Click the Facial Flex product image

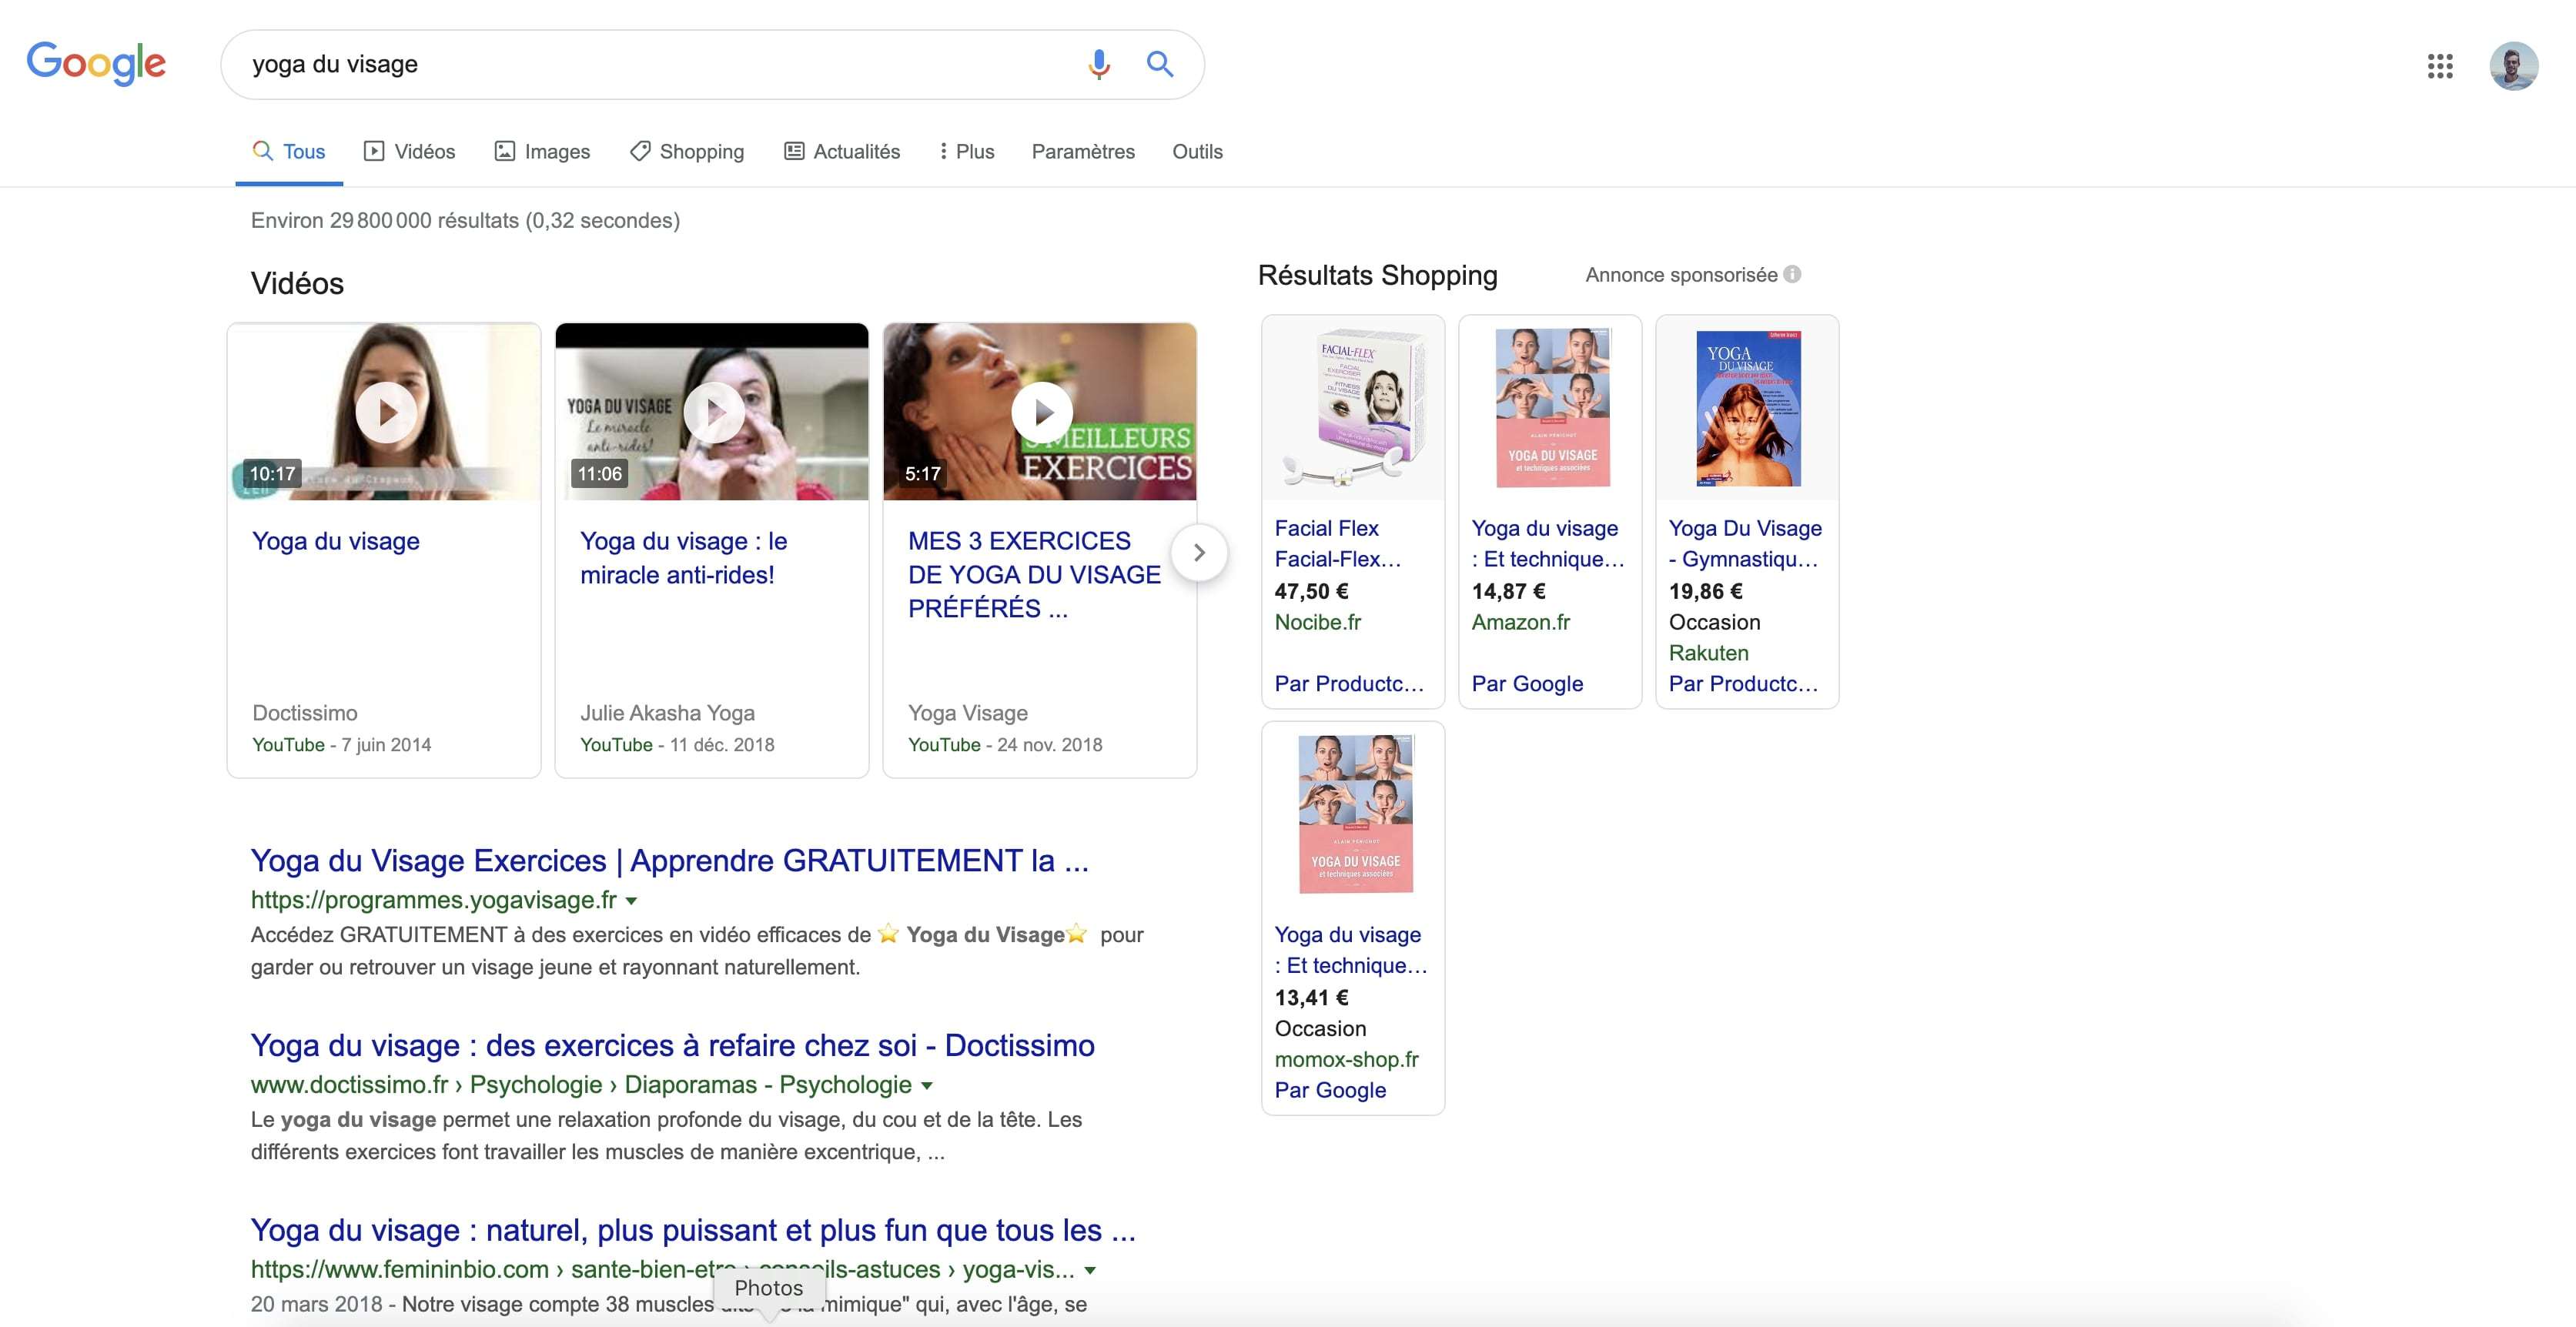pos(1353,408)
